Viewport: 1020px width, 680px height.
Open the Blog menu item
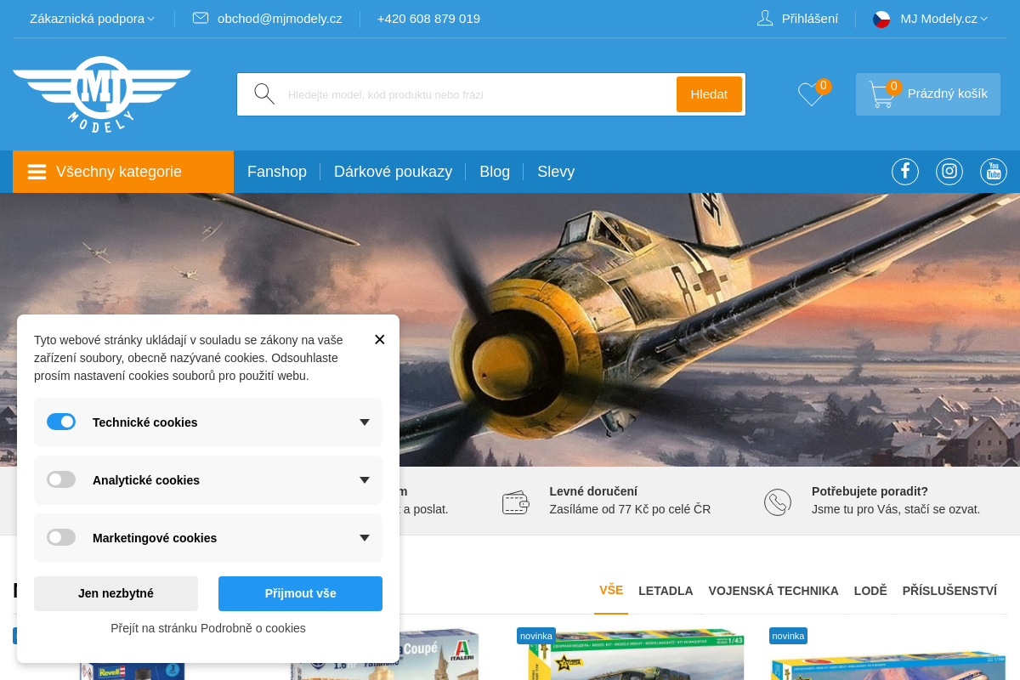click(x=495, y=172)
